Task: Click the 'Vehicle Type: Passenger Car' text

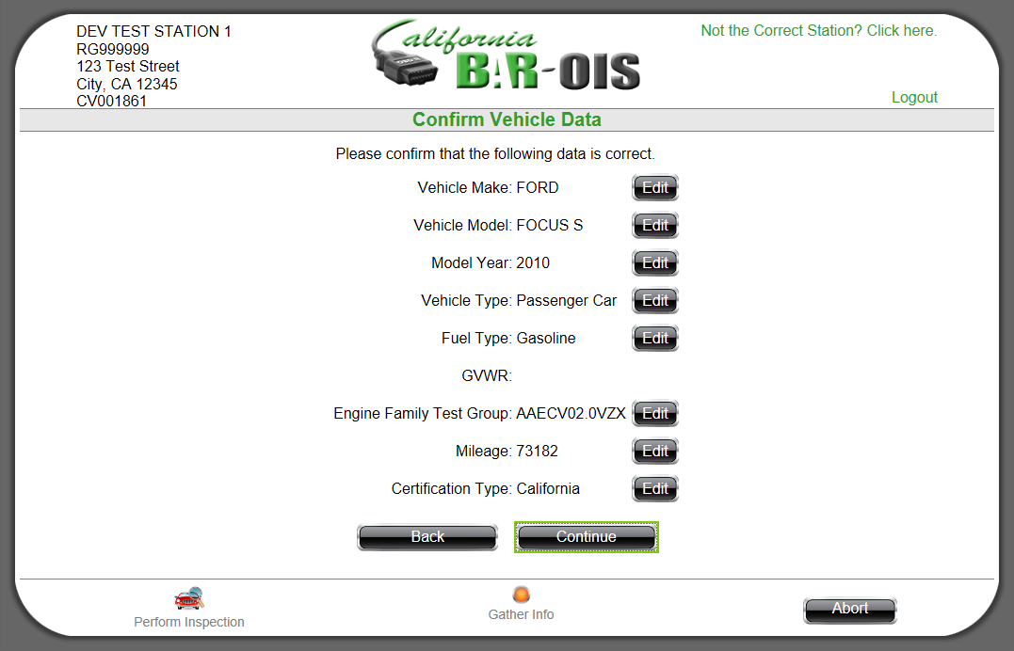Action: (x=519, y=301)
